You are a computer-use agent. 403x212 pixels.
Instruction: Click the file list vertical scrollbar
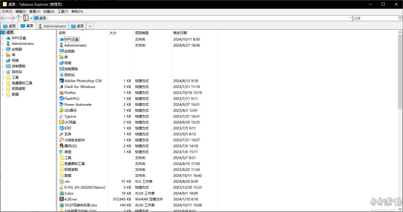[x=400, y=72]
